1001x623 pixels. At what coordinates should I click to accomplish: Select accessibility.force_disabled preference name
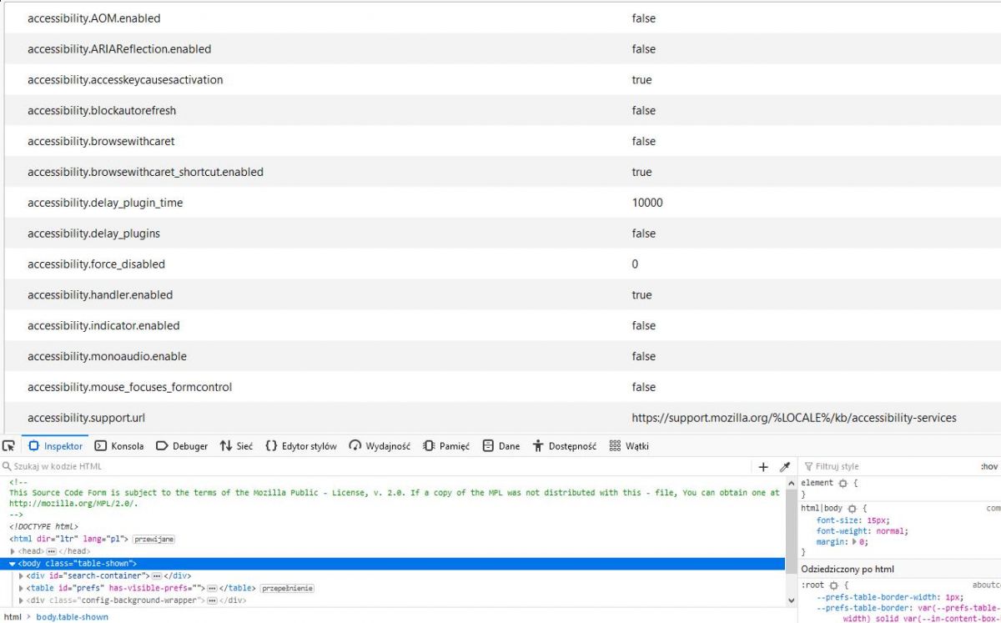(x=96, y=264)
